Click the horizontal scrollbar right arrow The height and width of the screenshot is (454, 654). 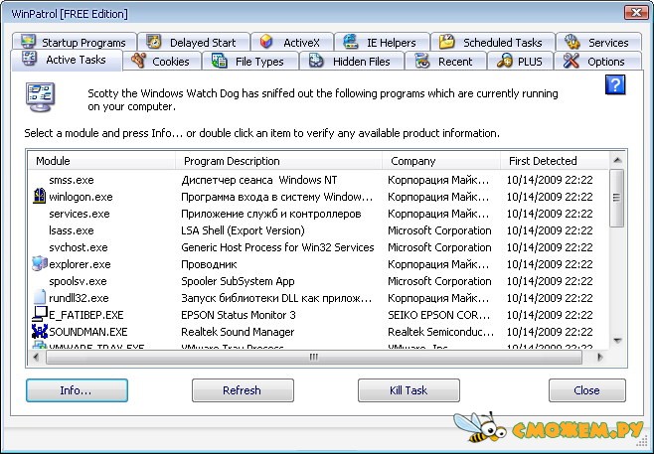(x=599, y=357)
